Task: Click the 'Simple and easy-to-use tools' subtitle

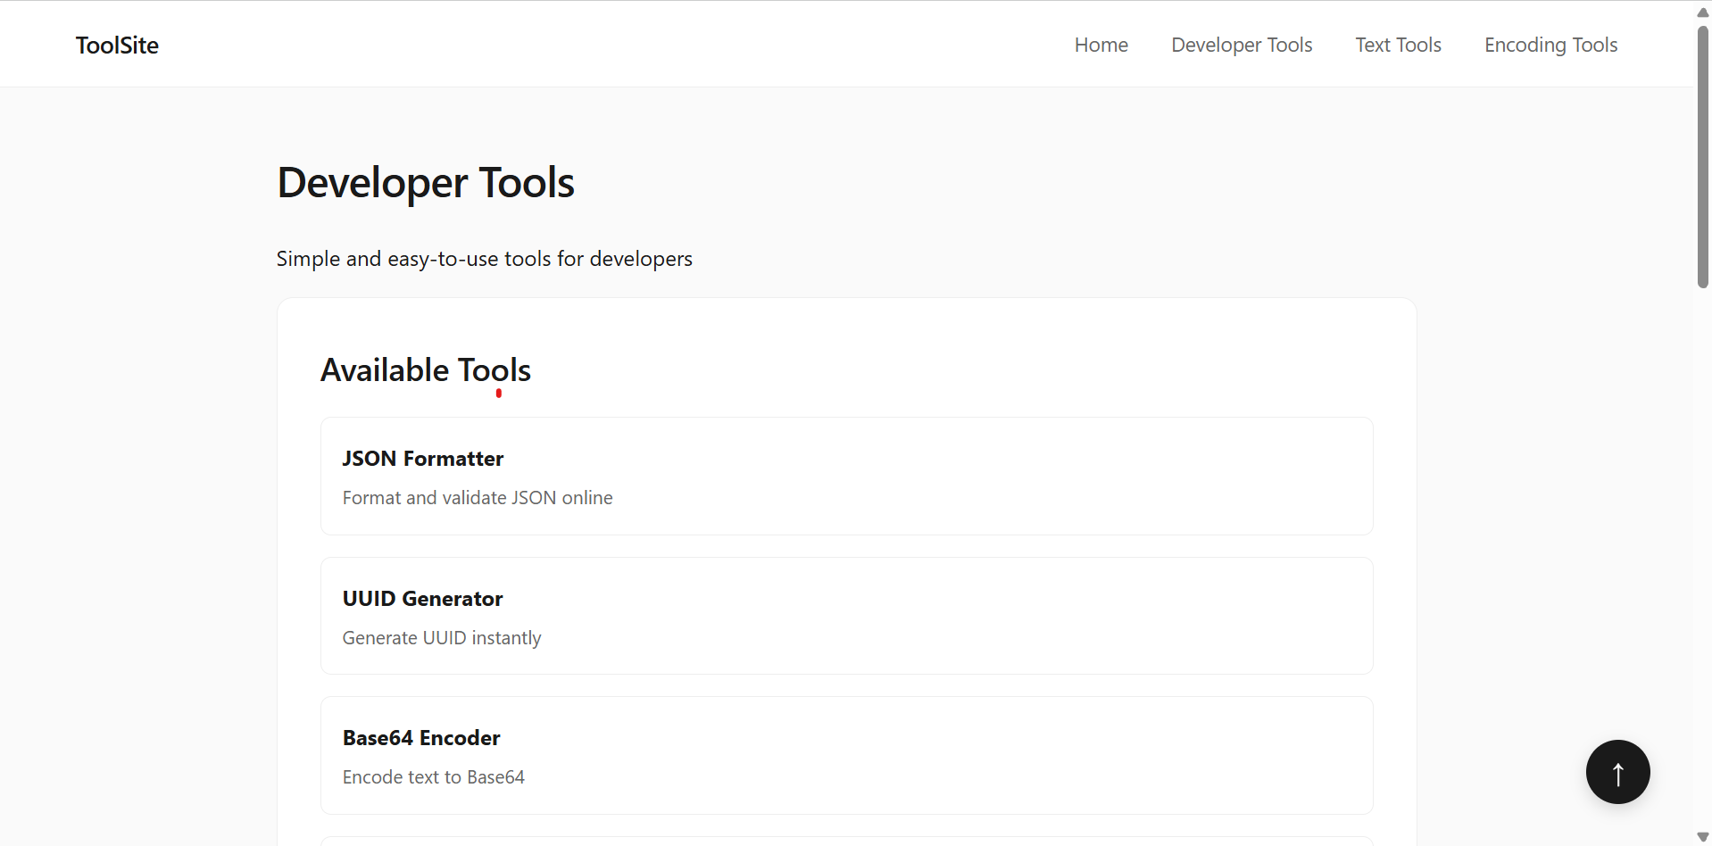Action: pos(484,259)
